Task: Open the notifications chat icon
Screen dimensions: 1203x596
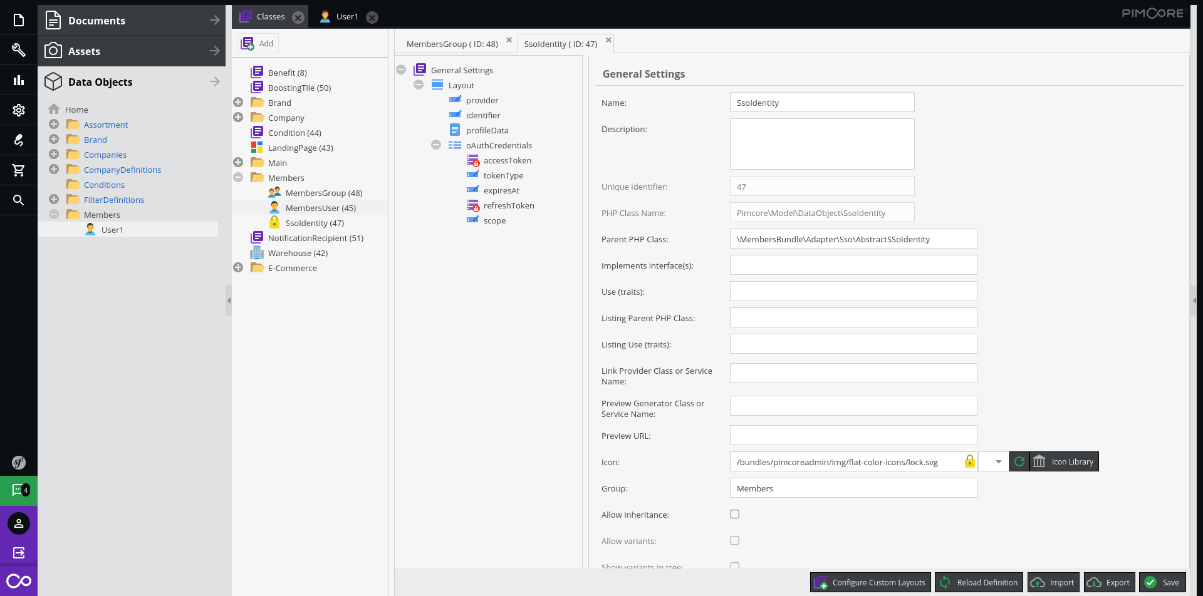Action: (x=19, y=490)
